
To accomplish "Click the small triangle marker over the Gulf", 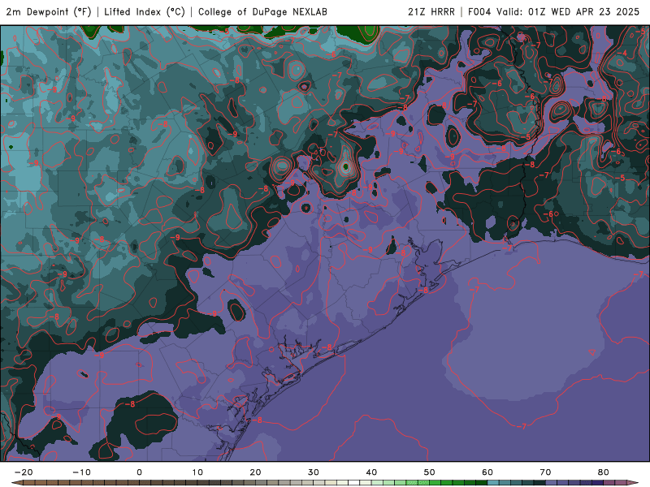I will 592,352.
